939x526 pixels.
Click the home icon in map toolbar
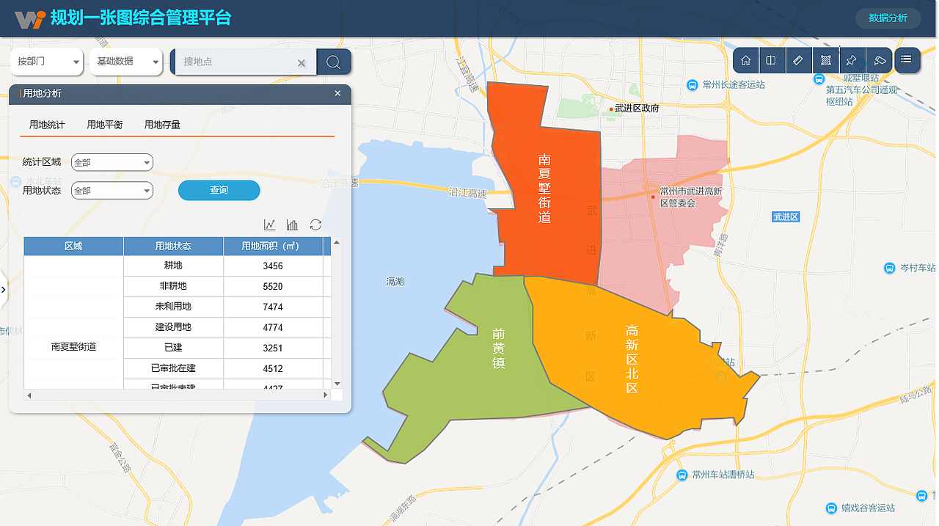(x=746, y=60)
